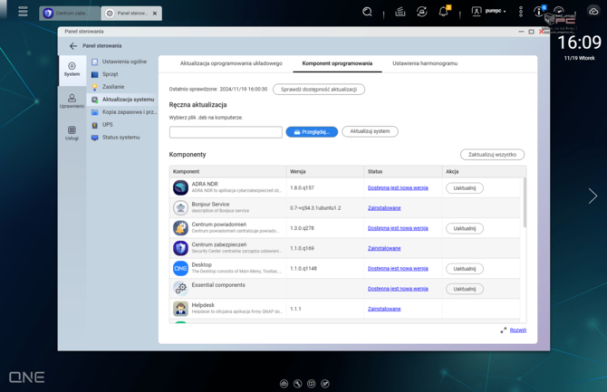The image size is (607, 392).
Task: Open ADRA NDR new version link
Action: coord(398,188)
